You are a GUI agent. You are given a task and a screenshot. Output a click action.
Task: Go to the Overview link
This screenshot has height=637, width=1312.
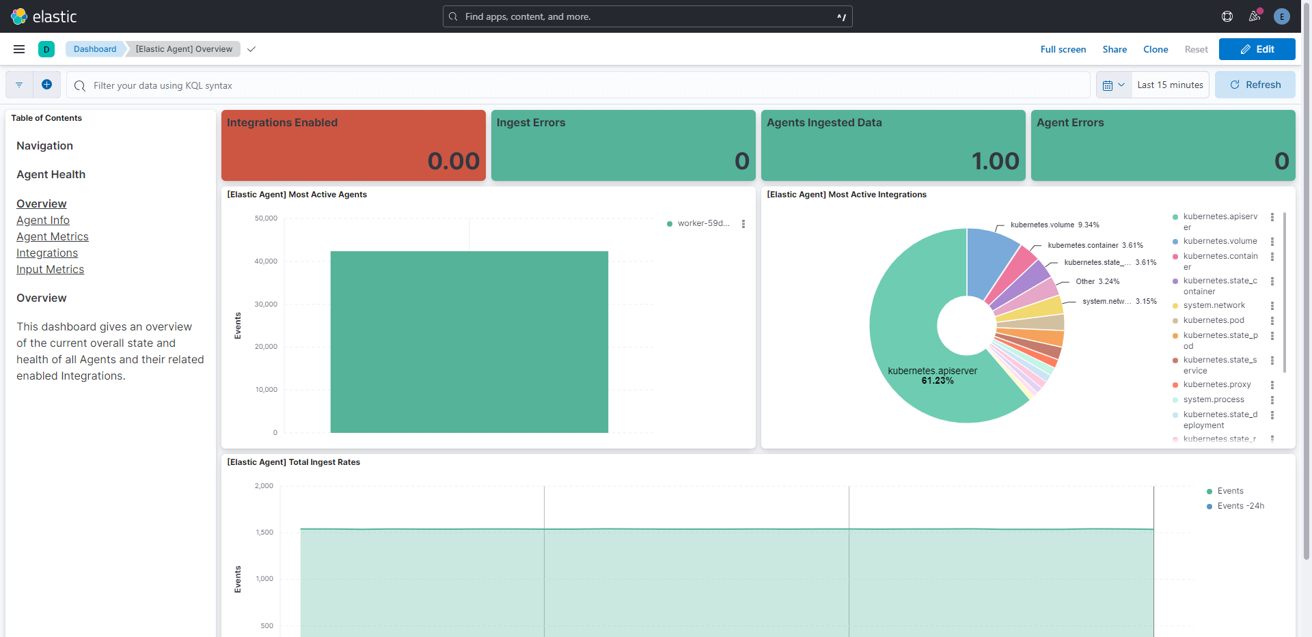[x=42, y=203]
